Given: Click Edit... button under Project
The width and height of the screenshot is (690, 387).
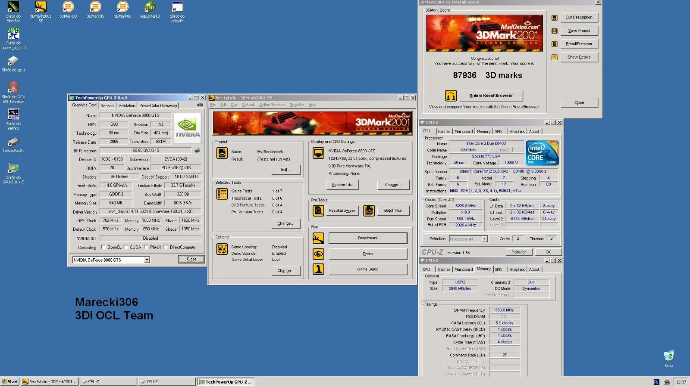Looking at the screenshot, I should tap(286, 170).
